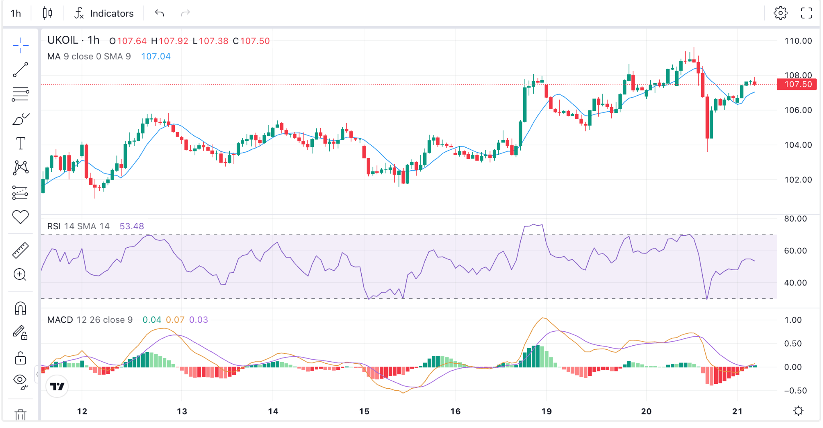823x428 pixels.
Task: Toggle lock all drawing tools
Action: [x=20, y=357]
